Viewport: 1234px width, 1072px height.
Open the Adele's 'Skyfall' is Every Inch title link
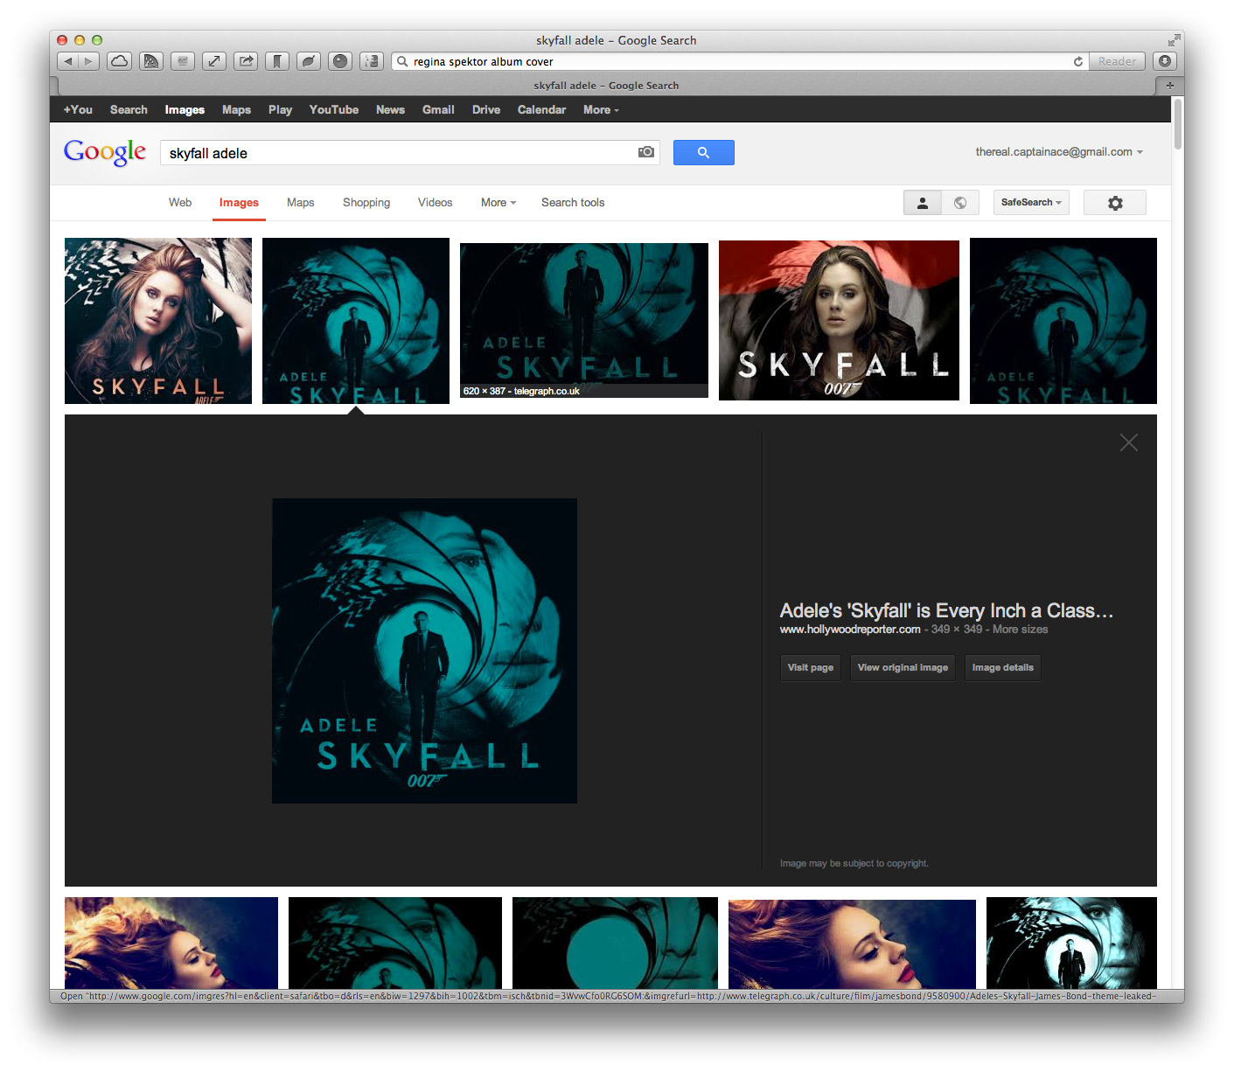tap(946, 610)
